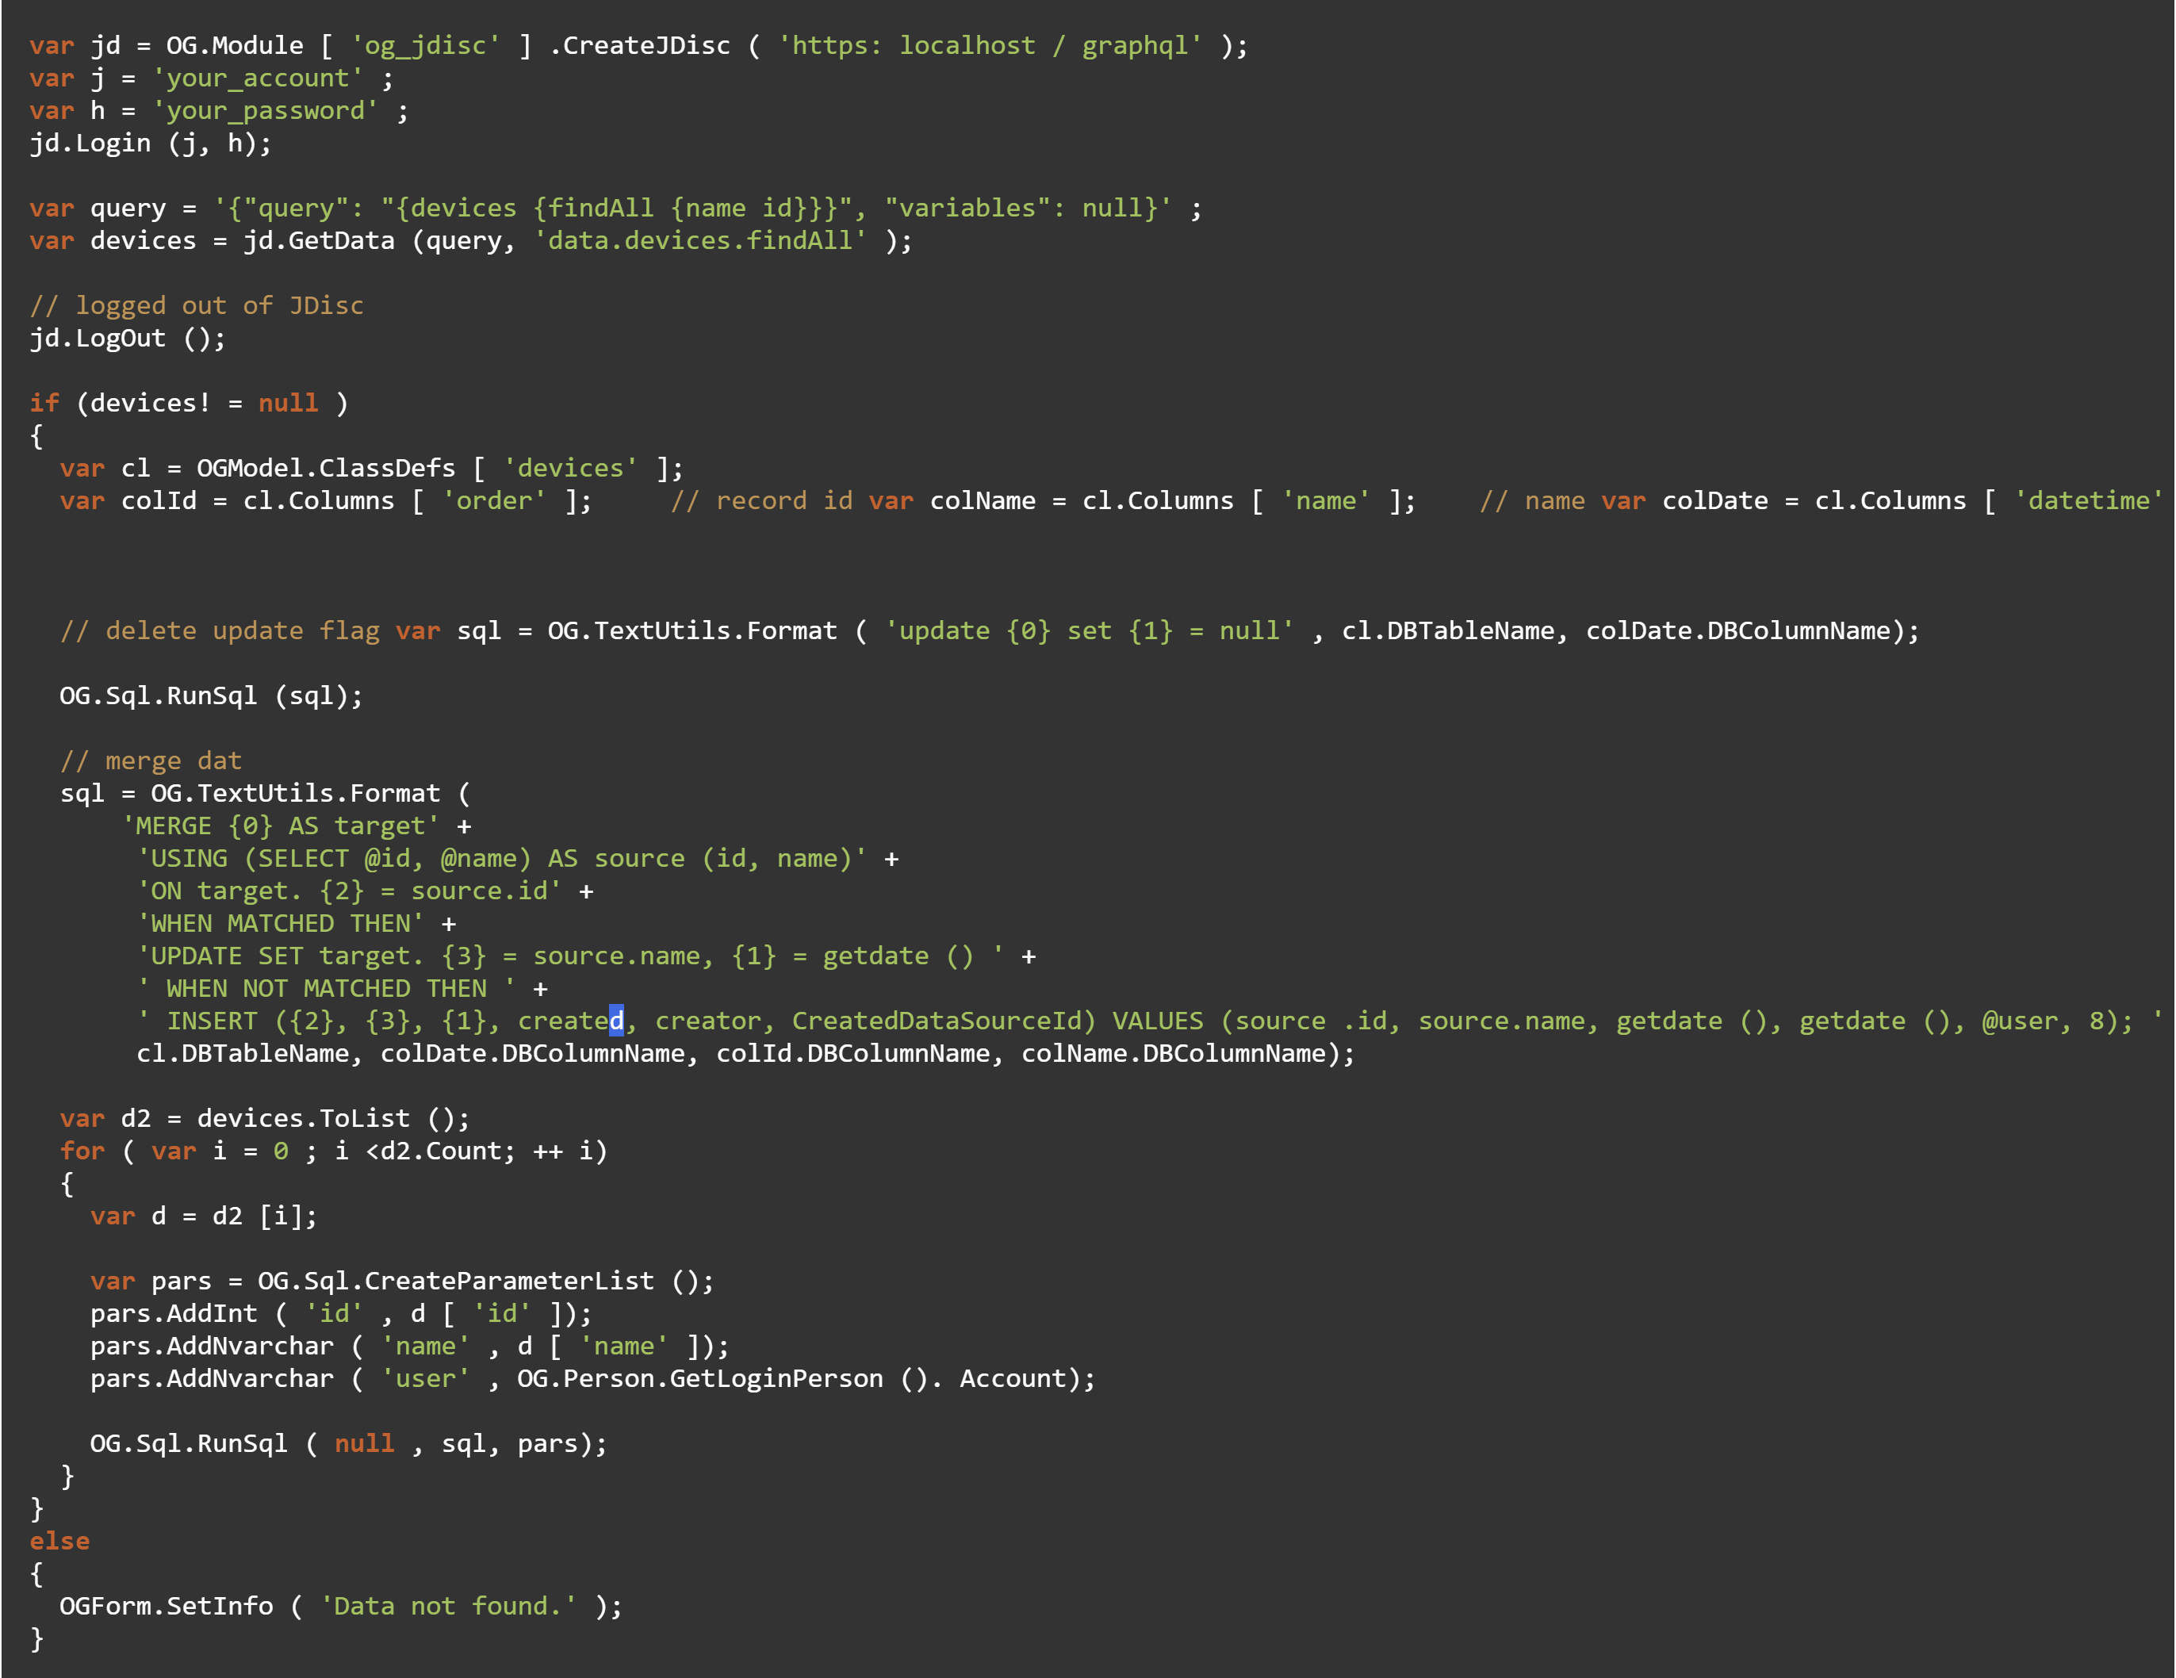Click the null keyword in the if condition

(288, 403)
